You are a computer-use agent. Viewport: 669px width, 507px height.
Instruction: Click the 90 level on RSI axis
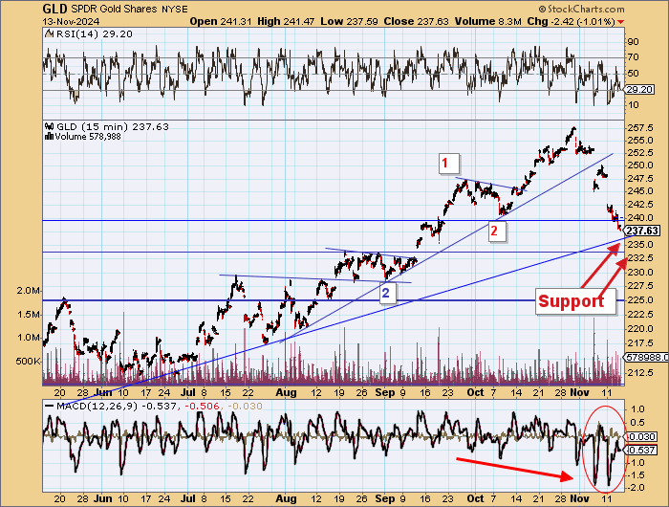coord(633,42)
